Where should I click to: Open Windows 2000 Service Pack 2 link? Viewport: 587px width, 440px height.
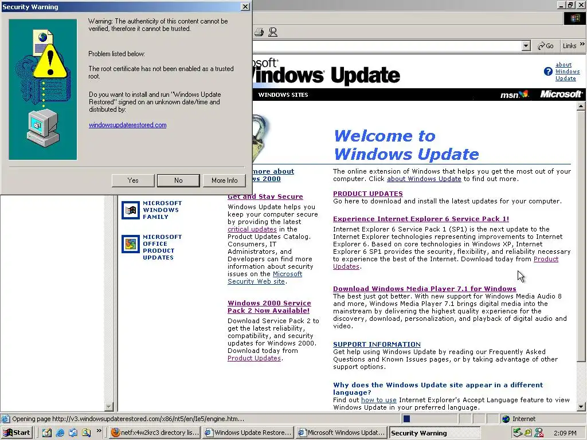[x=269, y=307]
